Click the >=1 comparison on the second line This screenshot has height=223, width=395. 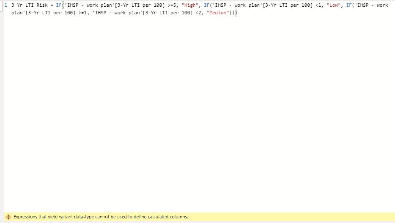click(82, 13)
